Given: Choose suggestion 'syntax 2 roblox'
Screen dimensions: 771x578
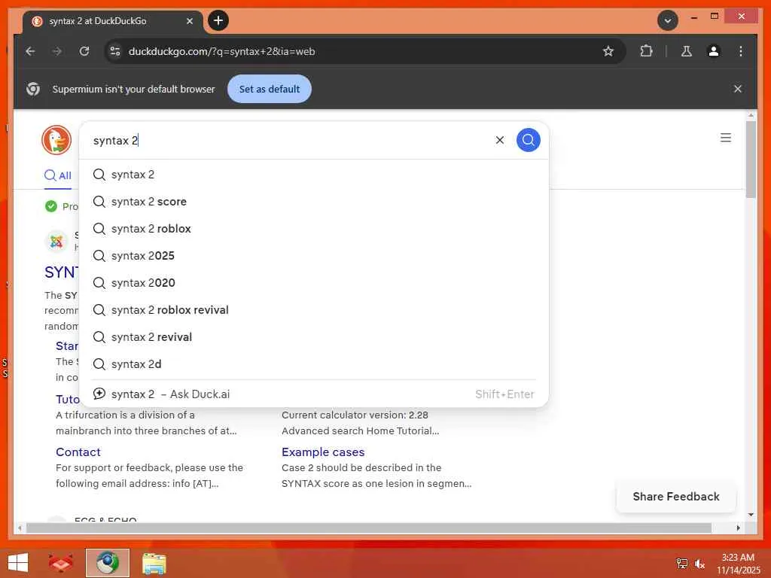Looking at the screenshot, I should pos(314,229).
